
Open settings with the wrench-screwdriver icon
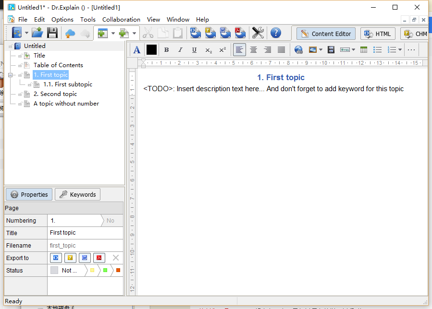(x=258, y=33)
